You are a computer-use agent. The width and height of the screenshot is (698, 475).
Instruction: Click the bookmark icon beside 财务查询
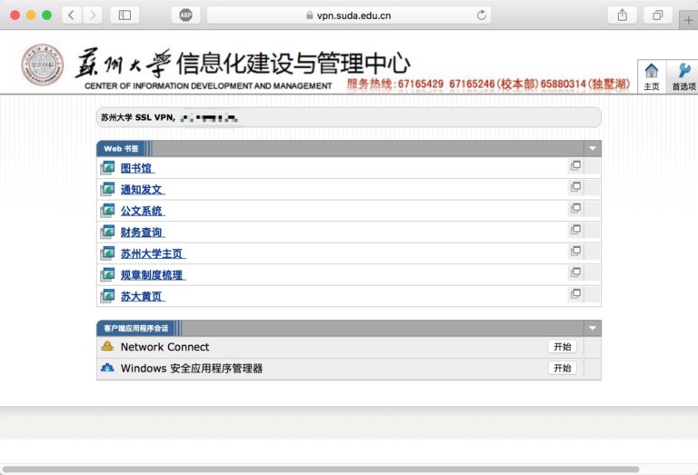(107, 232)
